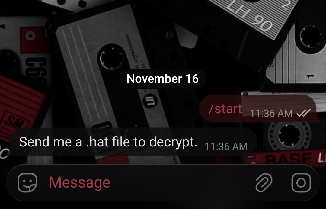Open the camera from the message bar

[x=301, y=183]
